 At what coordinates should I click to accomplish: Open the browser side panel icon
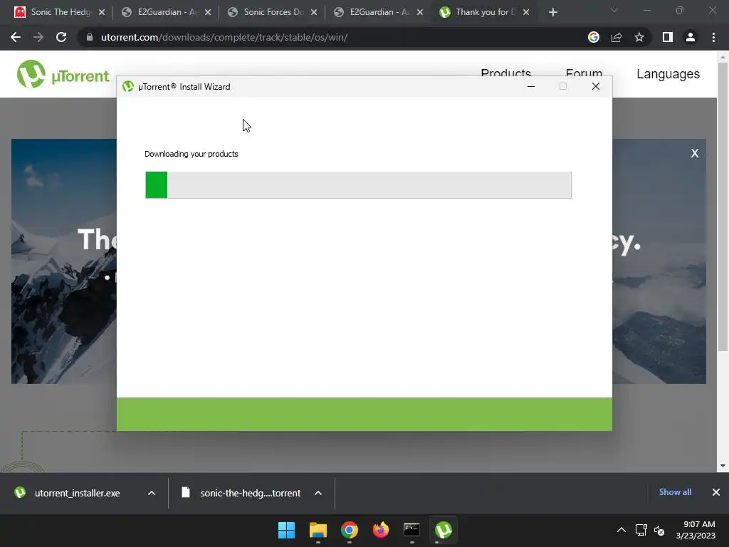click(x=668, y=37)
